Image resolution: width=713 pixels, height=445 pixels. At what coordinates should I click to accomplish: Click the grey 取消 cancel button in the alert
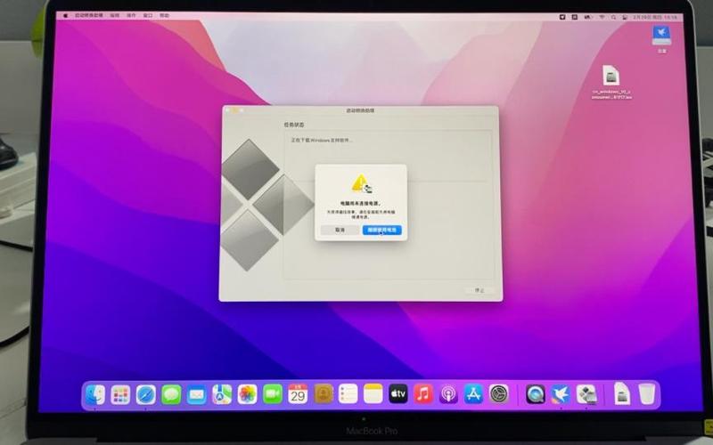click(x=340, y=231)
